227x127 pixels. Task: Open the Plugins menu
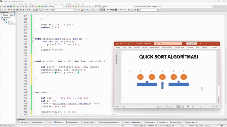click(62, 4)
